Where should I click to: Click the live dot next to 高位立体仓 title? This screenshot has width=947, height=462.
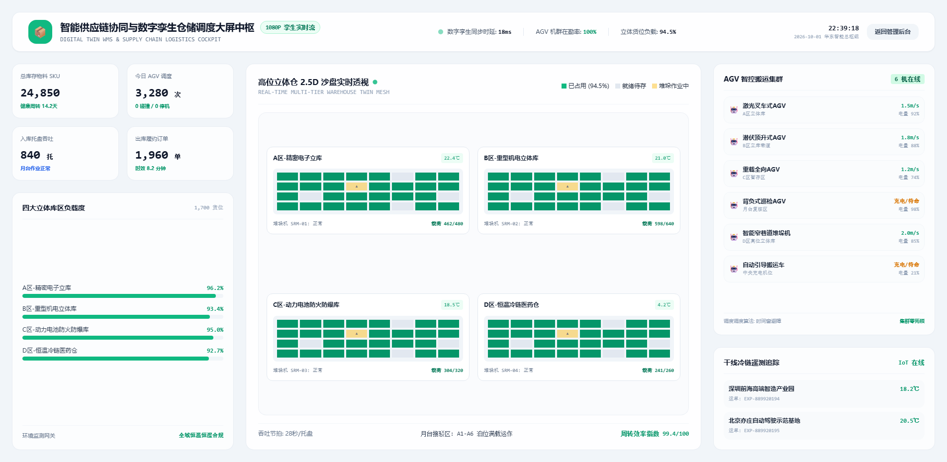pos(375,82)
